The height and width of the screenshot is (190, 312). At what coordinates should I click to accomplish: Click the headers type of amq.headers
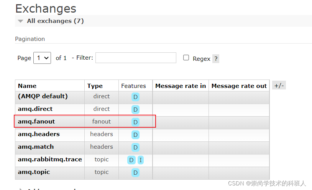102,134
